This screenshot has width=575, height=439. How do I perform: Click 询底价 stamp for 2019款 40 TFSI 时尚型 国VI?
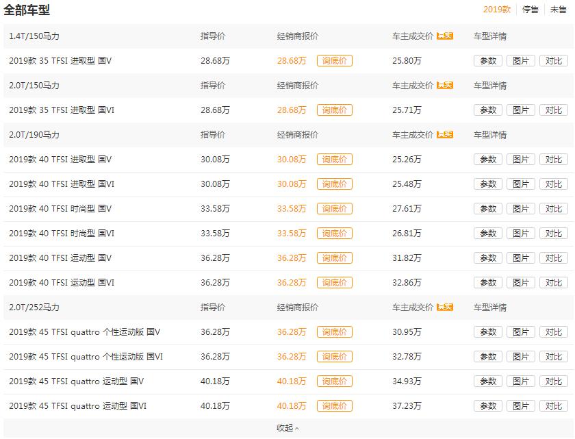(335, 233)
